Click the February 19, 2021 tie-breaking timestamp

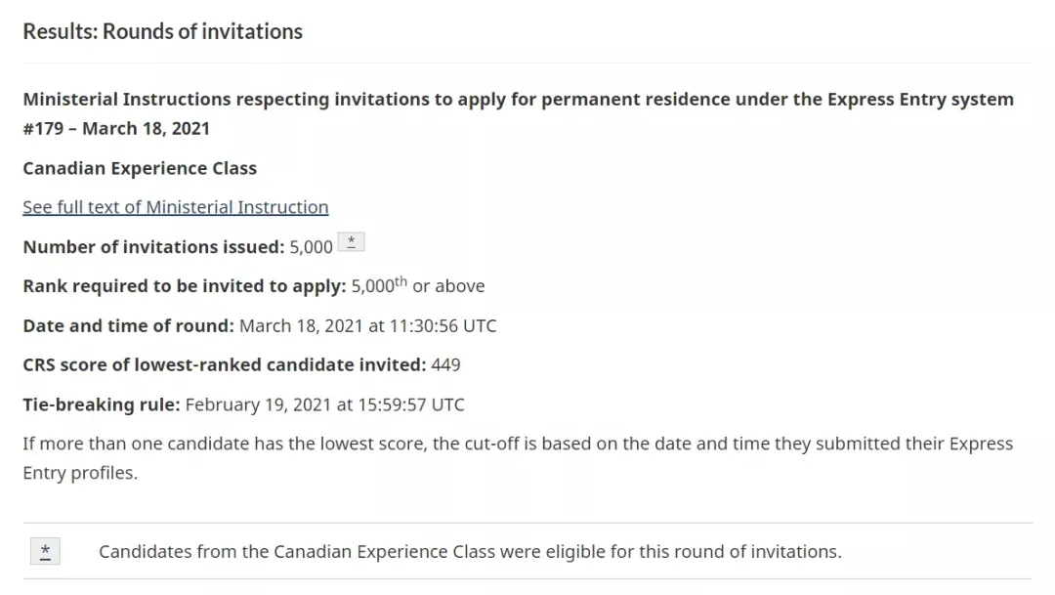[x=325, y=404]
